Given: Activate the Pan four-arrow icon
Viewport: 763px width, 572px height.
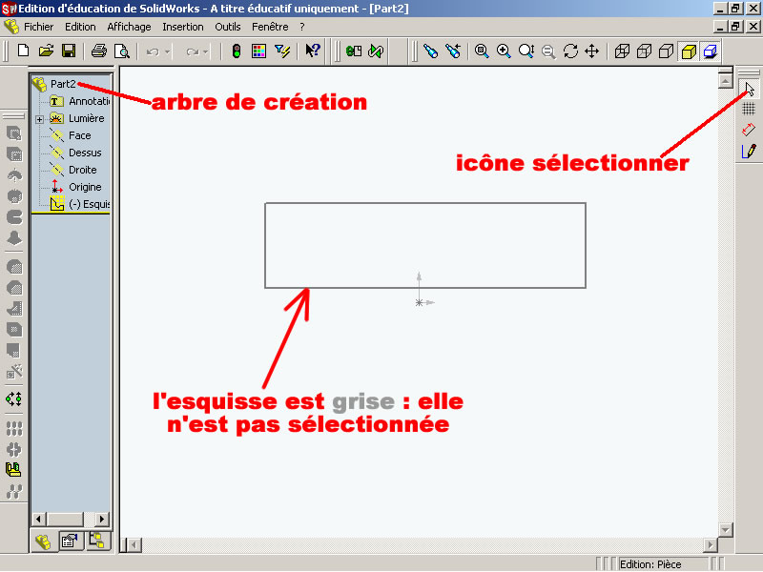Looking at the screenshot, I should (592, 51).
